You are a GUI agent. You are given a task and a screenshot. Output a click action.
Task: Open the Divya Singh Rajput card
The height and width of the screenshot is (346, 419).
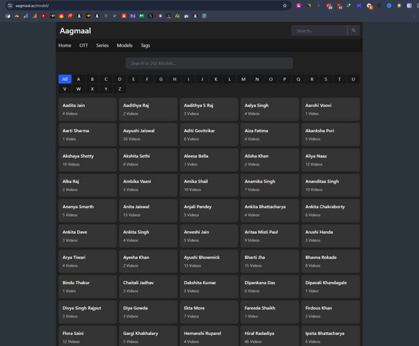click(88, 312)
